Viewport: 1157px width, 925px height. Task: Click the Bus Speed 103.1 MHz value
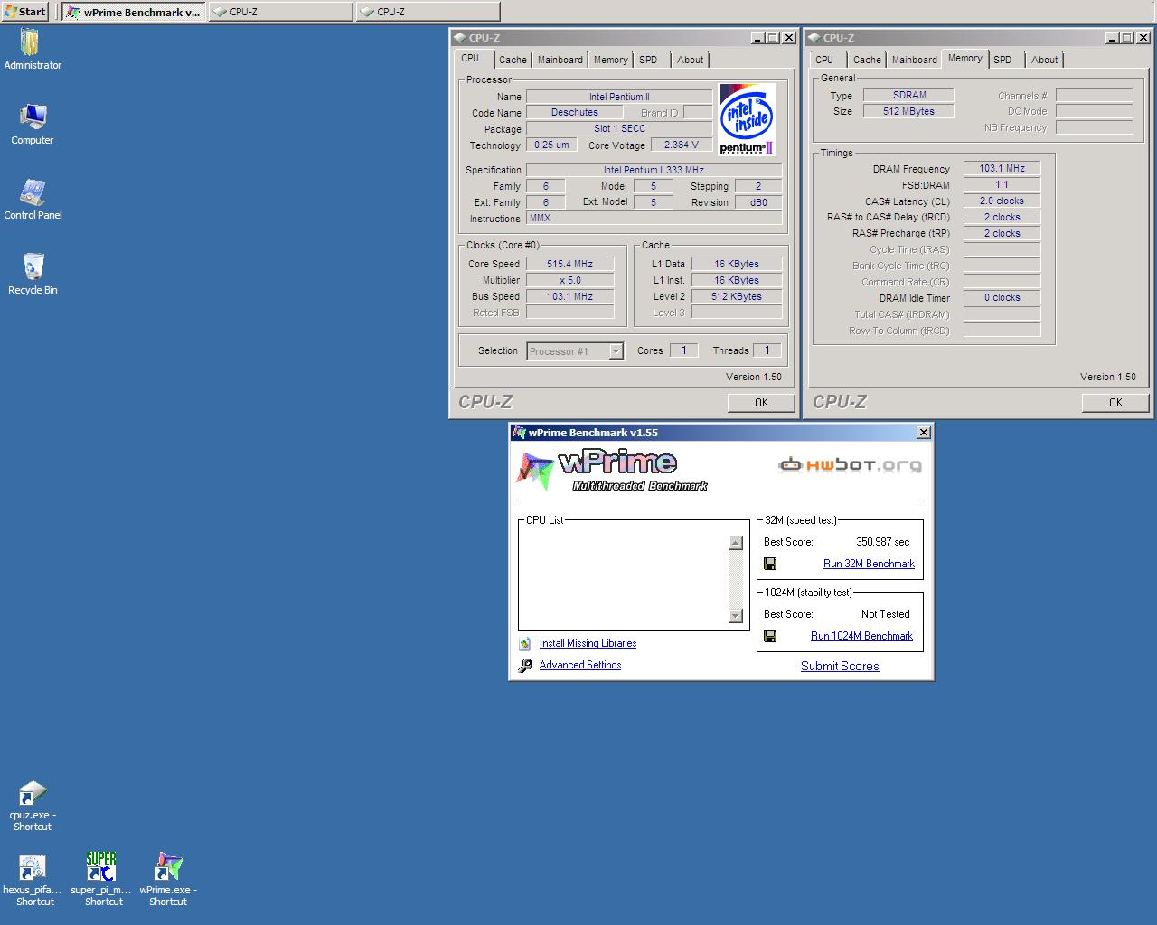coord(569,296)
